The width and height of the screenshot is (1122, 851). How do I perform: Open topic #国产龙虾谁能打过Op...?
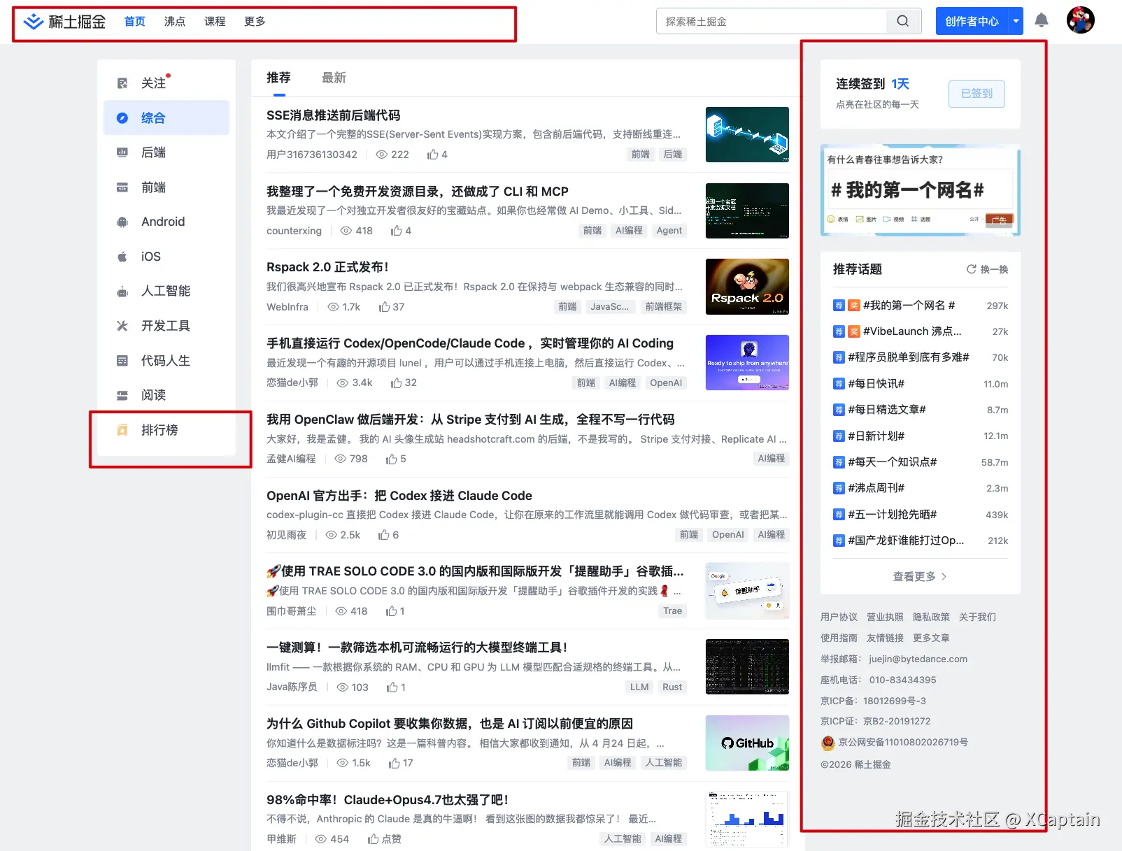click(906, 541)
